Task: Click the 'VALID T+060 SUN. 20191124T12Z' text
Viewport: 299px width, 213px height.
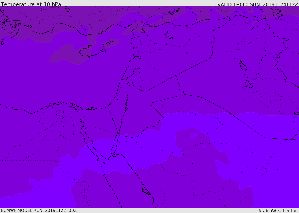Action: click(x=258, y=4)
